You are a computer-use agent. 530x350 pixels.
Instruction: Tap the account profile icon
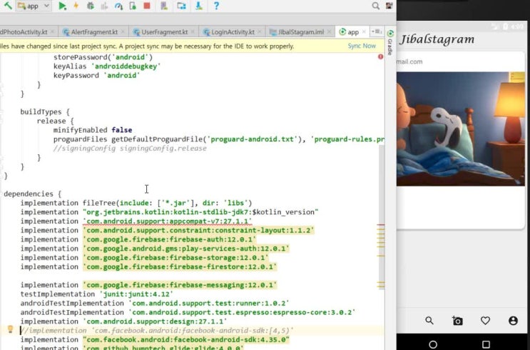[513, 321]
